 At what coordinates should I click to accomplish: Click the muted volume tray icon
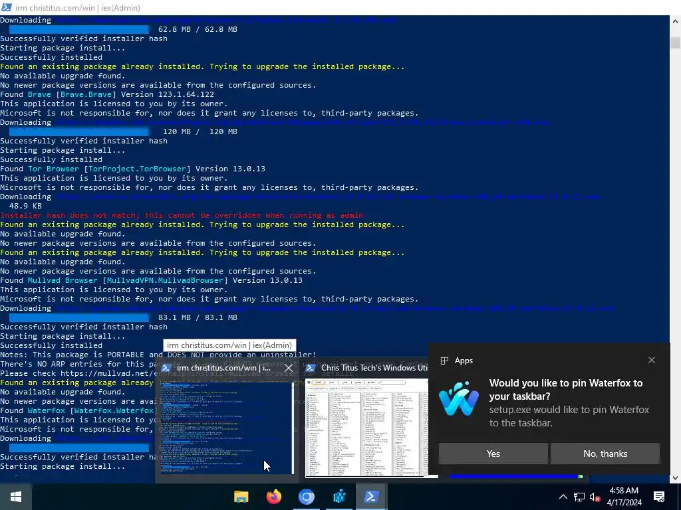pos(595,497)
